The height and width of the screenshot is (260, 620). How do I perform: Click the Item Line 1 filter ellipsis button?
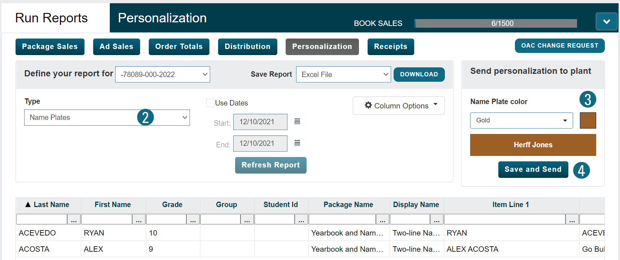pyautogui.click(x=572, y=219)
